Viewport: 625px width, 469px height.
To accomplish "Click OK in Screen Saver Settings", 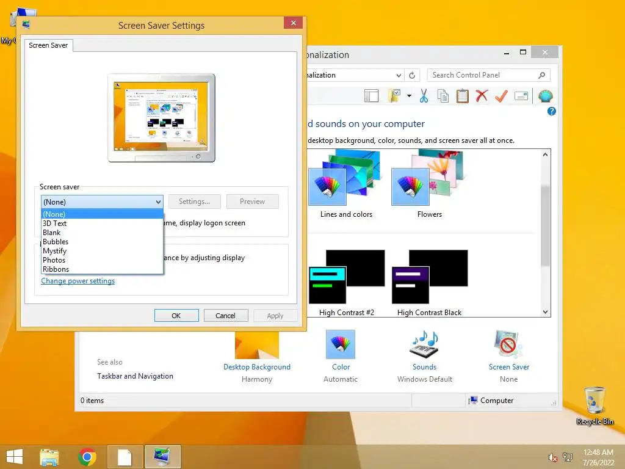I will pyautogui.click(x=176, y=316).
